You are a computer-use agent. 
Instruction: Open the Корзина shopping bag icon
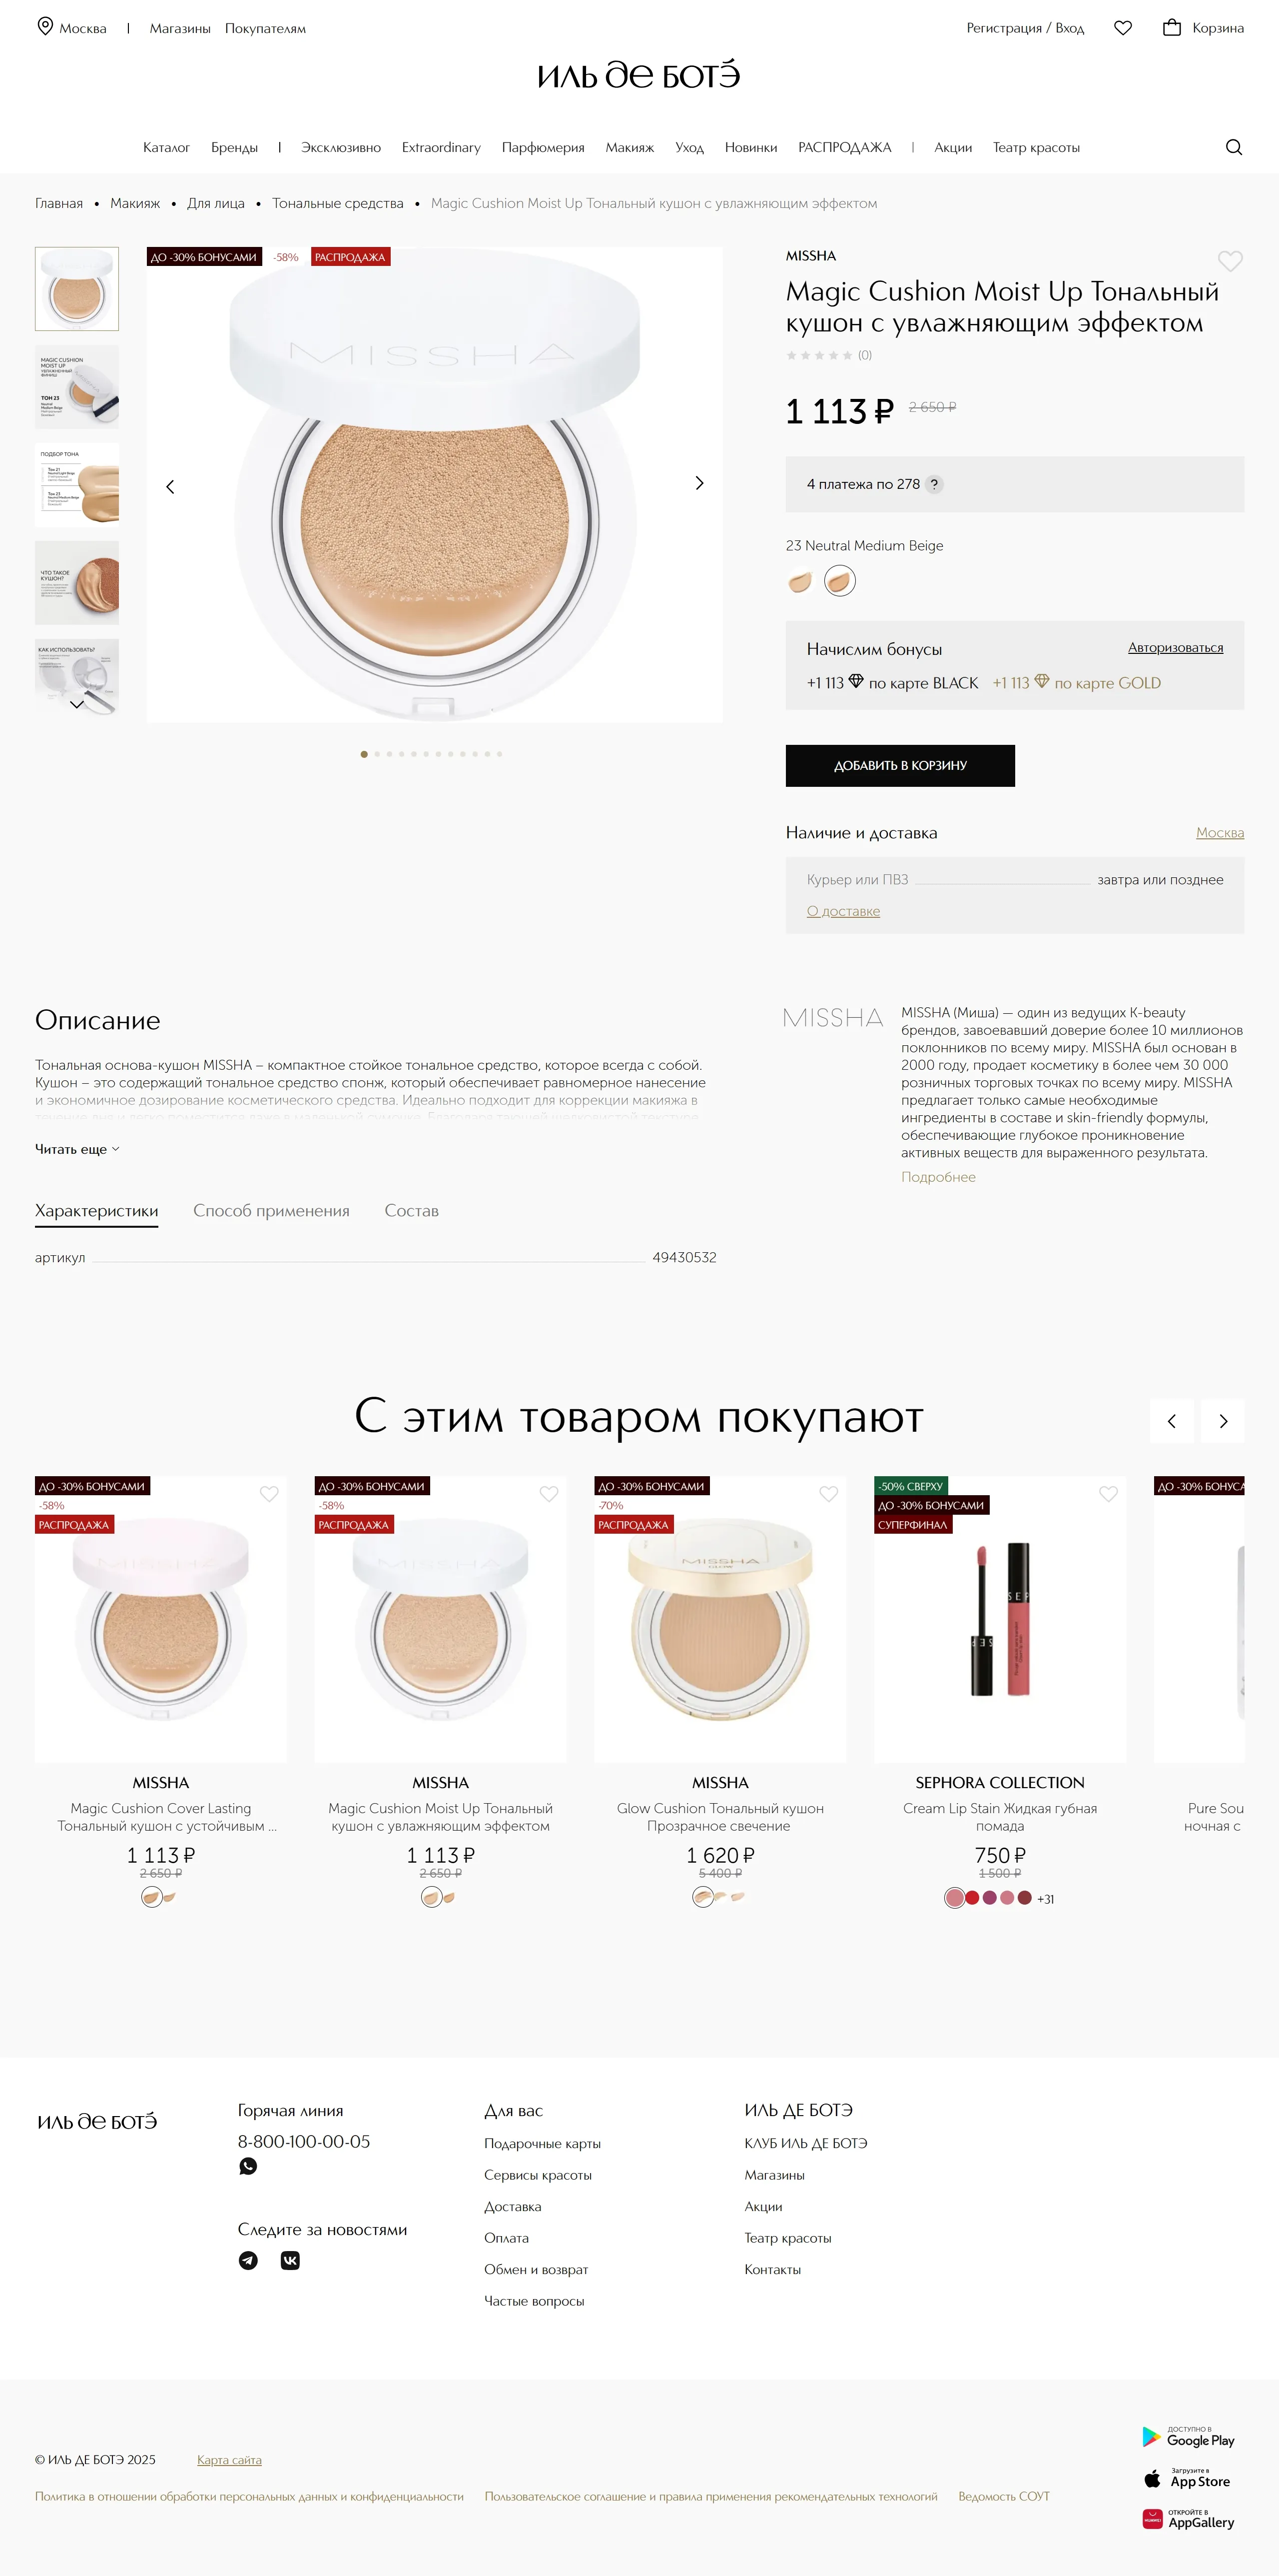pos(1172,28)
